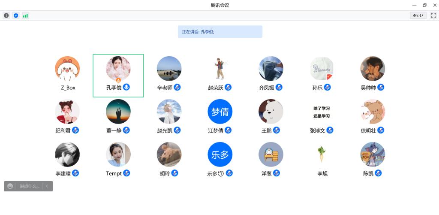Viewport: 439px width, 215px height.
Task: Select Z_Box's participant avatar
Action: tap(67, 69)
